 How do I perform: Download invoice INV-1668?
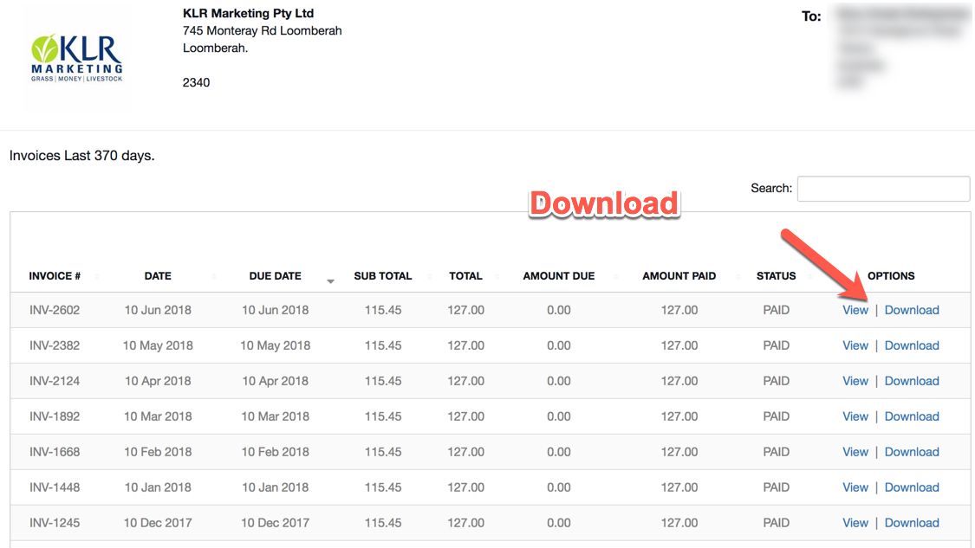click(x=912, y=452)
